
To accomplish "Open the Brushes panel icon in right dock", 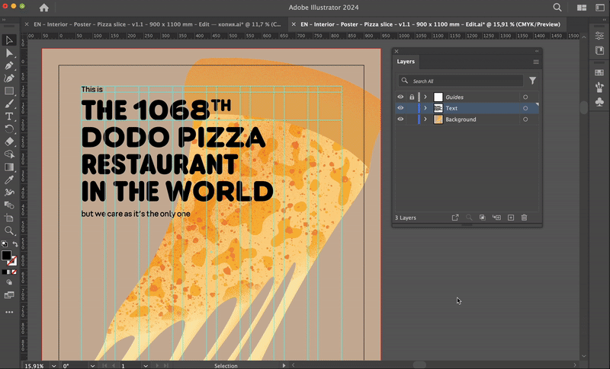I will (599, 87).
